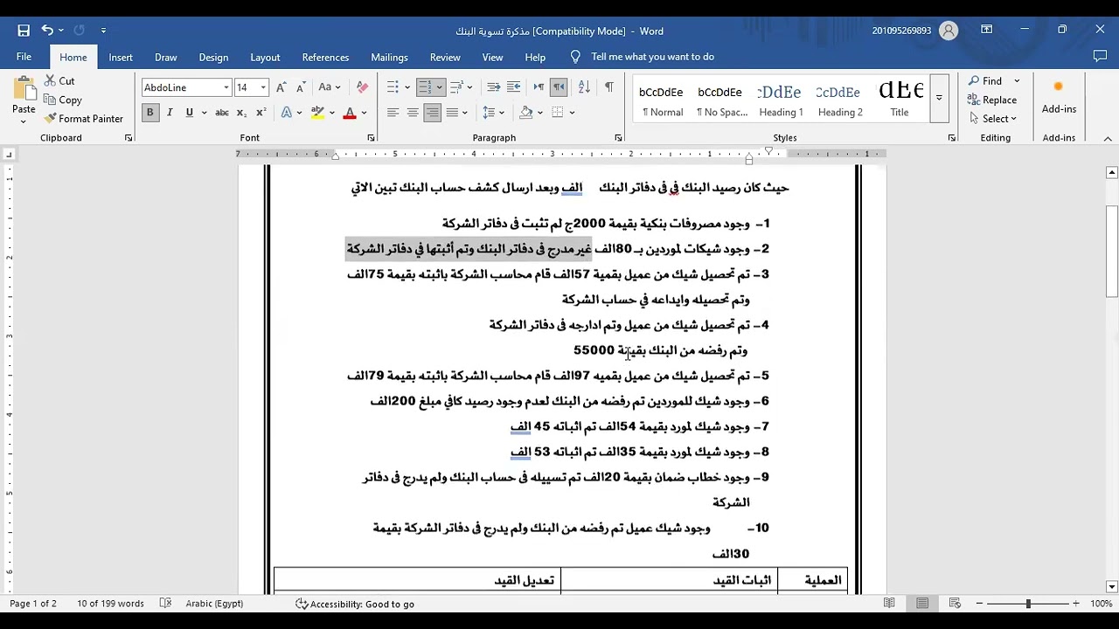Click text highlight color swatch

coord(318,113)
